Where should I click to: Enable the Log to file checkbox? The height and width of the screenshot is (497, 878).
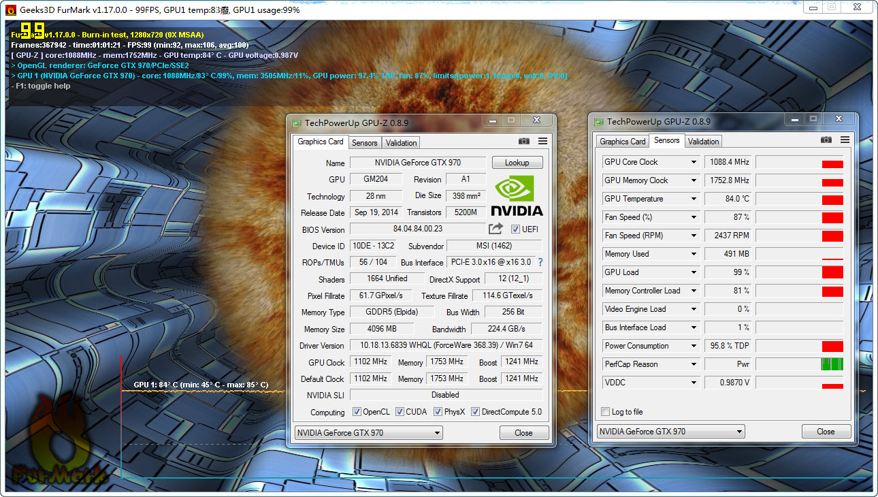click(x=606, y=412)
